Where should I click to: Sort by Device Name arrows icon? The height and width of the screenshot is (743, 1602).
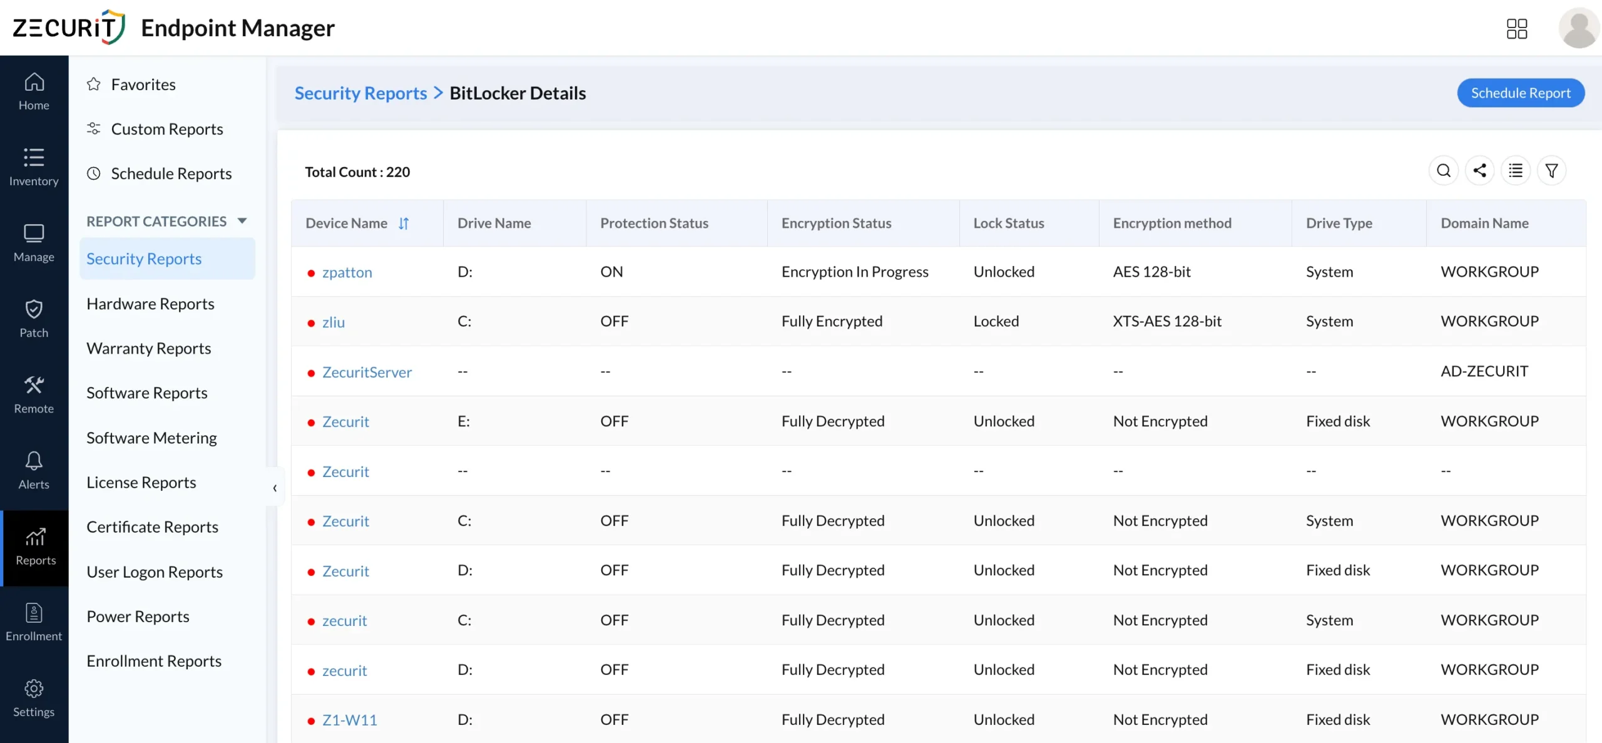click(404, 223)
